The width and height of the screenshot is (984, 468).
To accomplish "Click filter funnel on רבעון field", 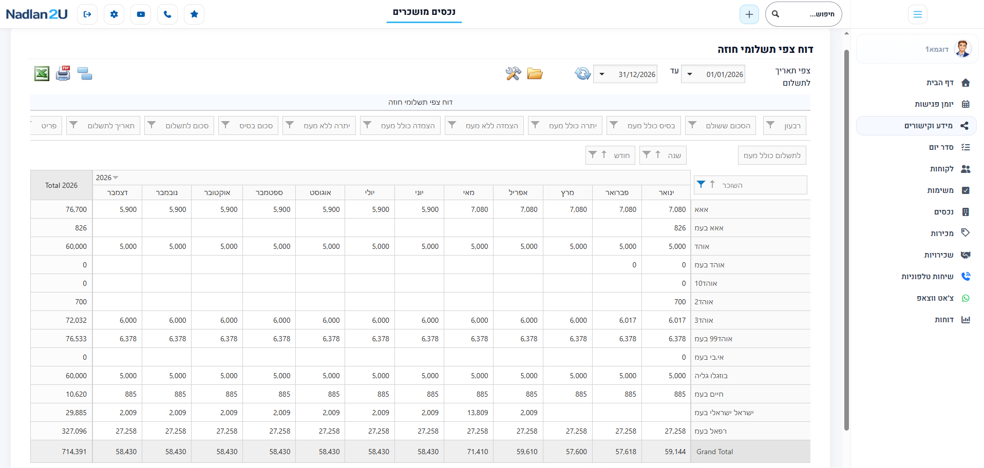I will (x=770, y=125).
